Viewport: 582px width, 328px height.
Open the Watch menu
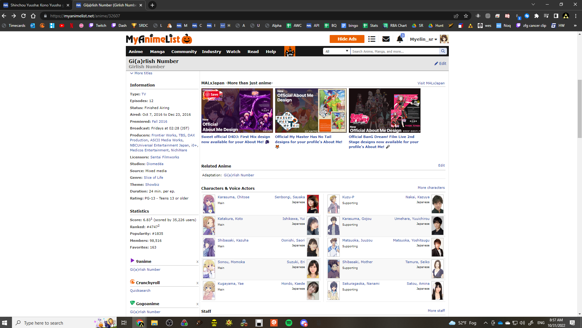pyautogui.click(x=233, y=51)
